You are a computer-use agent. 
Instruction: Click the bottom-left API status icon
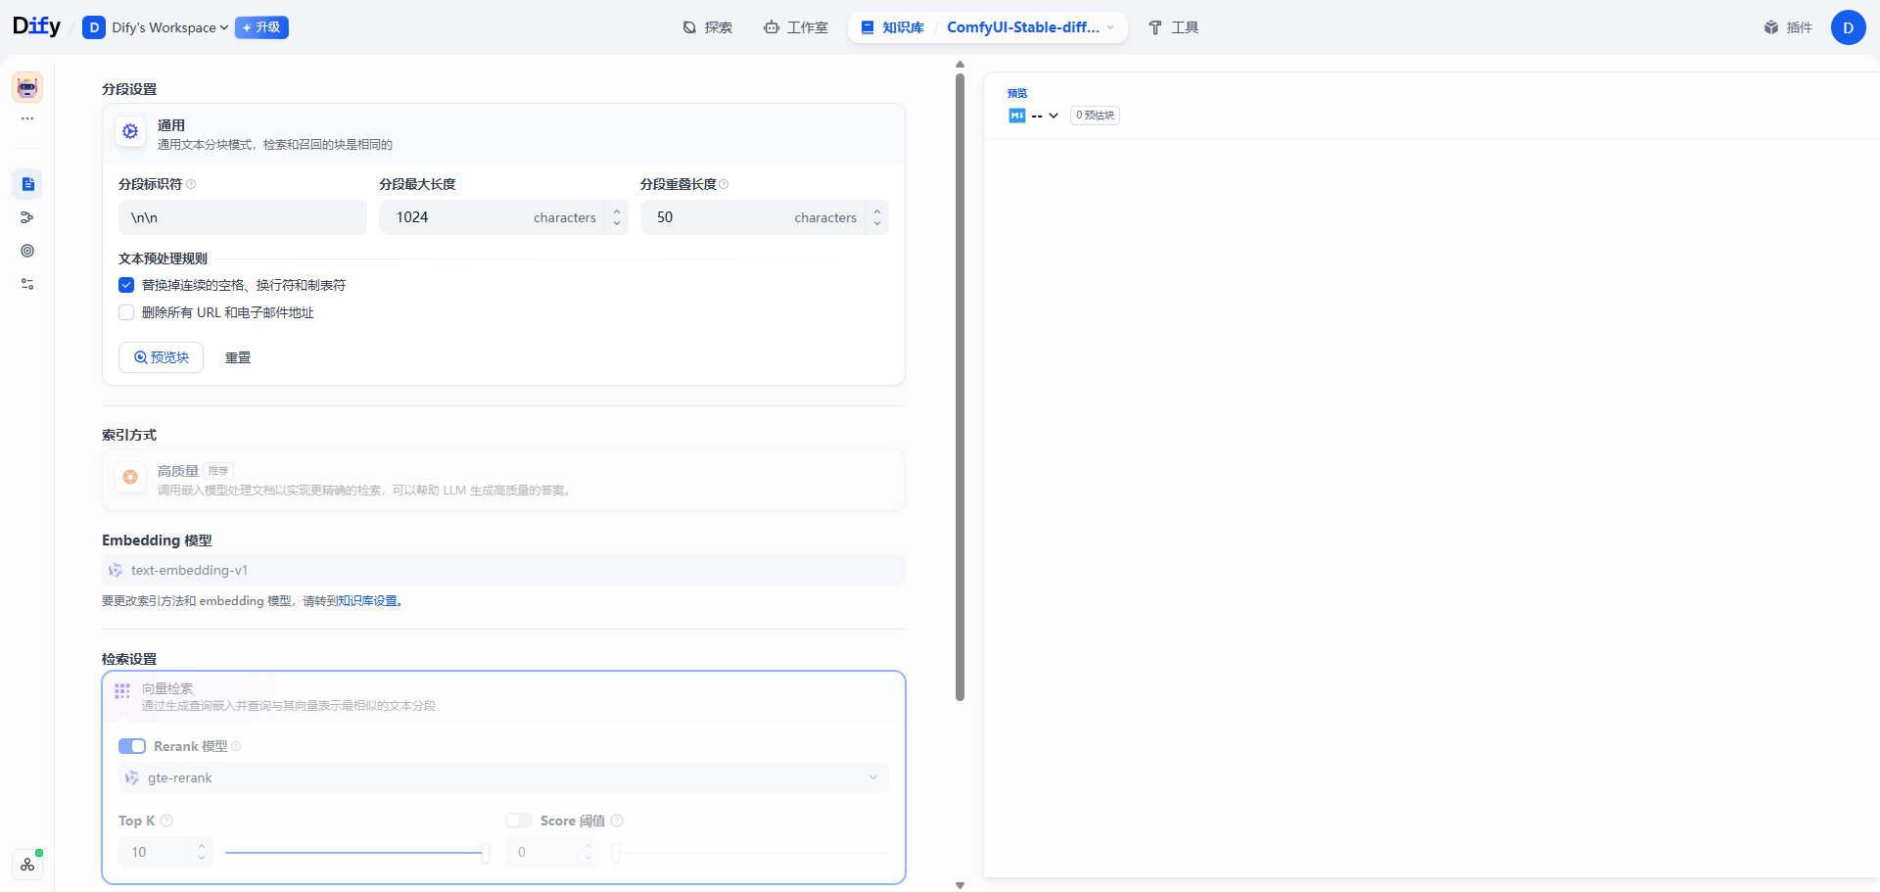(x=27, y=865)
